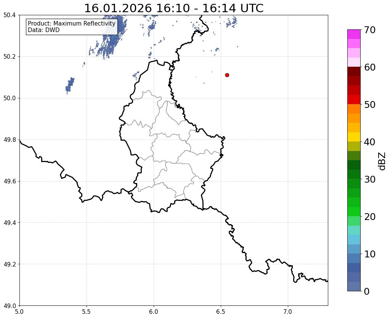Click the latitude axis label 49.2
The width and height of the screenshot is (390, 318).
(10, 264)
